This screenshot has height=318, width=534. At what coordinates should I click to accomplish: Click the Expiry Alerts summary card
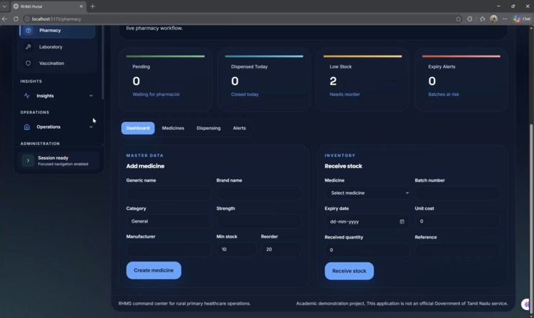point(461,79)
